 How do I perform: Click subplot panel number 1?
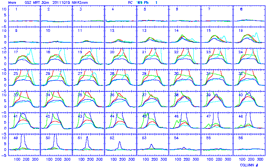[24, 16]
